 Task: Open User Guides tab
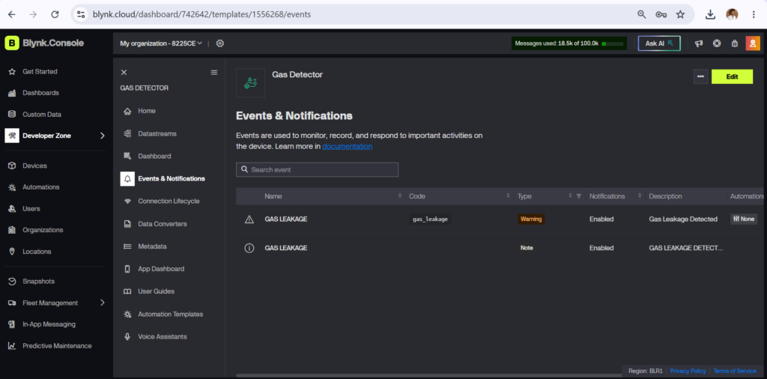click(x=156, y=291)
